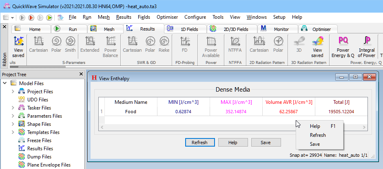Open S-Parameters Polar plot

pyautogui.click(x=56, y=44)
